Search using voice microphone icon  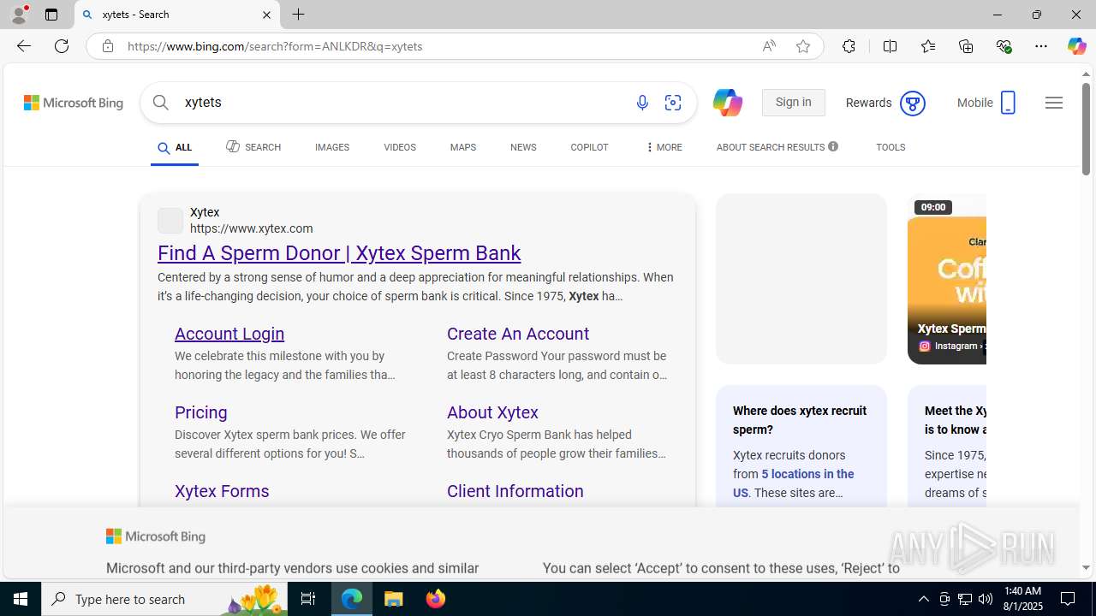click(642, 103)
